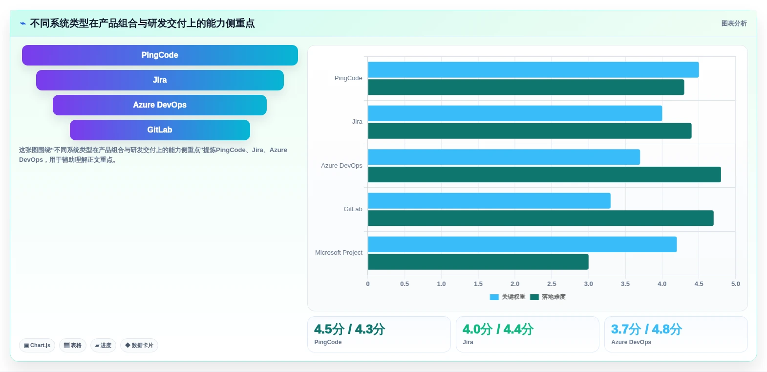
Task: Select the PingCode funnel bar
Action: (x=160, y=55)
